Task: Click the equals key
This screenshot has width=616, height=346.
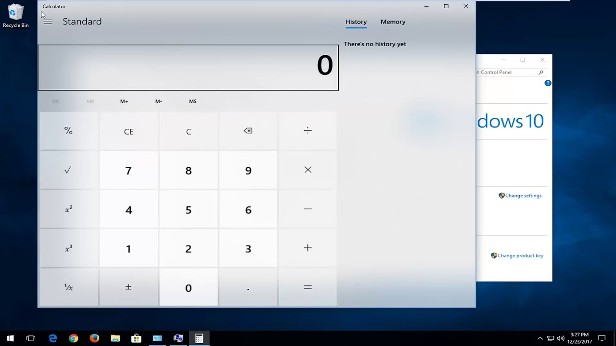Action: (x=308, y=287)
